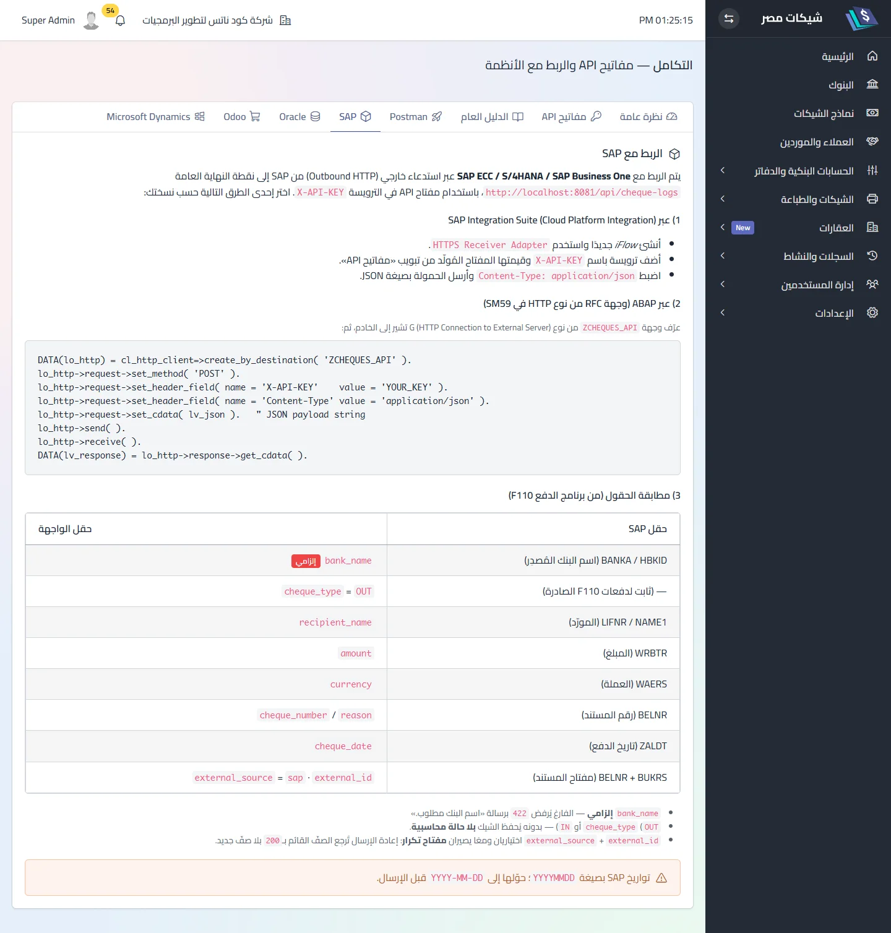
Task: Click the PM 01:25:15 clock text
Action: (666, 20)
